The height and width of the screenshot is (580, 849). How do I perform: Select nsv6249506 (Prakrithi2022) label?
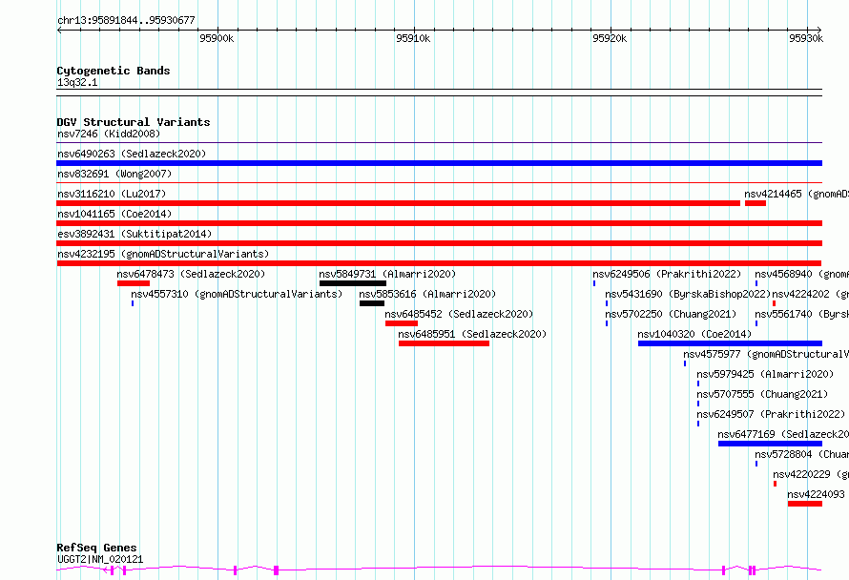pos(667,274)
